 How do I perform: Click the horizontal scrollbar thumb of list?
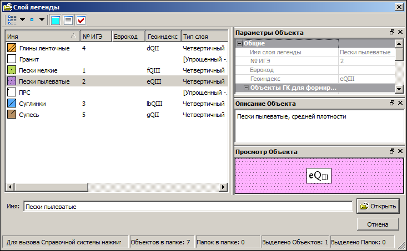(51, 187)
